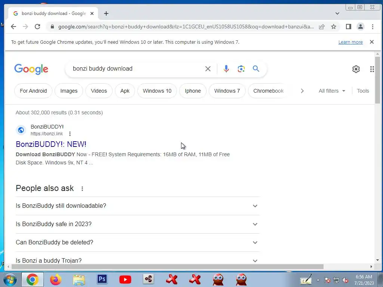Click the BonziBUDDY! result favicon
The height and width of the screenshot is (287, 383).
21,130
